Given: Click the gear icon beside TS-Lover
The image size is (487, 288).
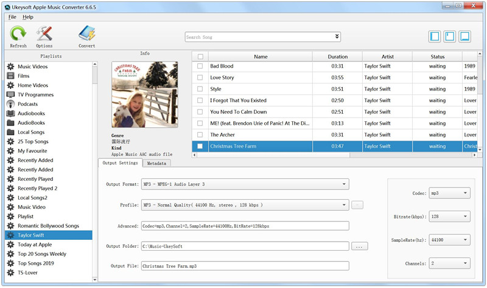Looking at the screenshot, I should (x=10, y=272).
